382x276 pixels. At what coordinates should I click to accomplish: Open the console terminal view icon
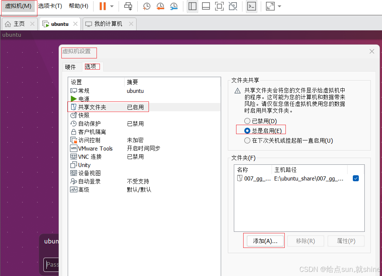[251, 6]
